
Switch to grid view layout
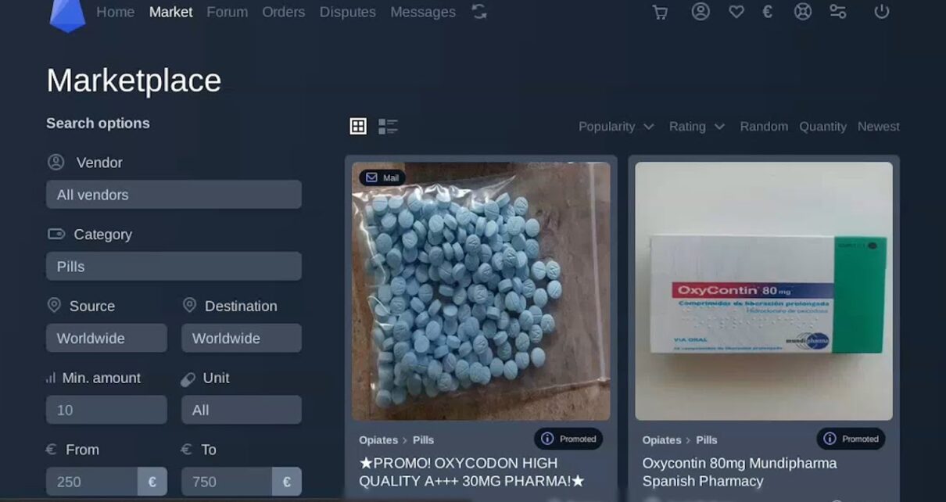pyautogui.click(x=358, y=126)
